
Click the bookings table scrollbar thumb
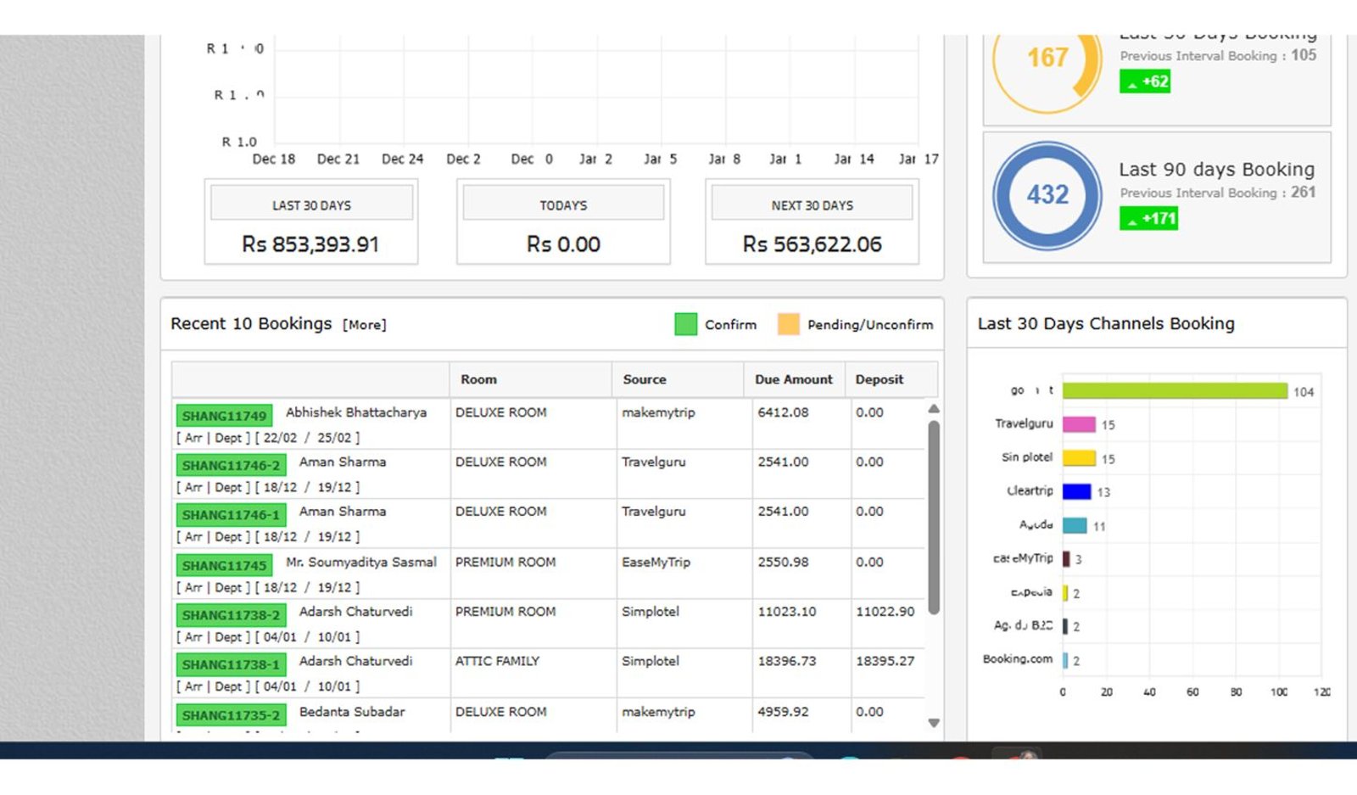click(934, 517)
